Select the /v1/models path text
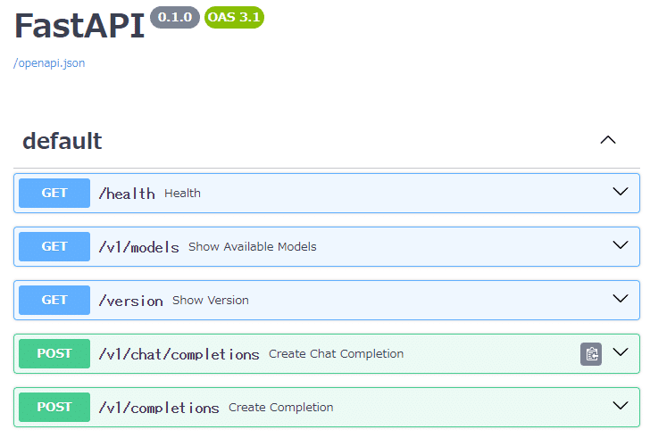This screenshot has height=438, width=650. (x=139, y=247)
